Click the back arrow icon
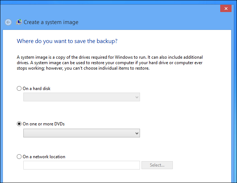This screenshot has height=183, width=237. 8,22
